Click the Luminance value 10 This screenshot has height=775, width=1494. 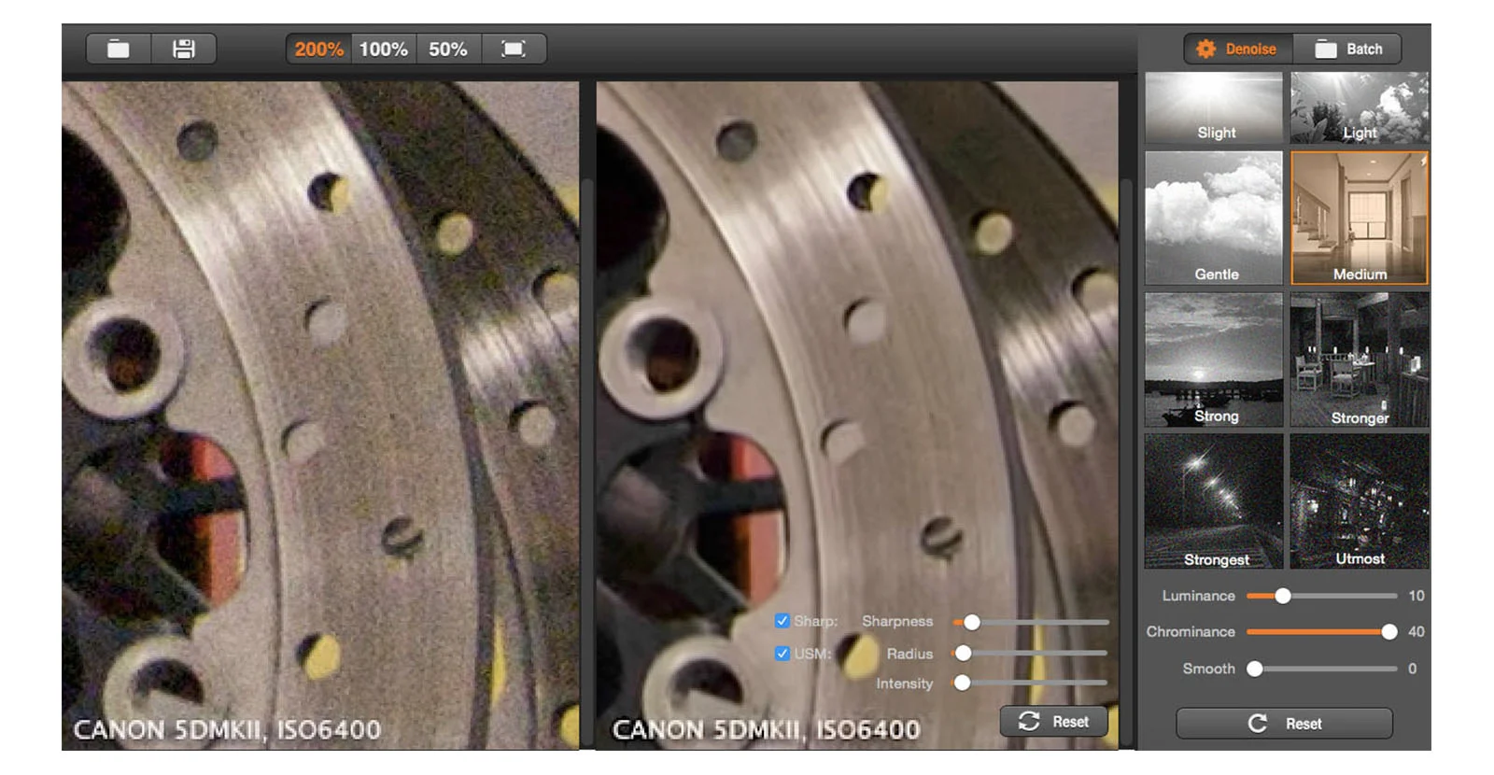point(1416,596)
